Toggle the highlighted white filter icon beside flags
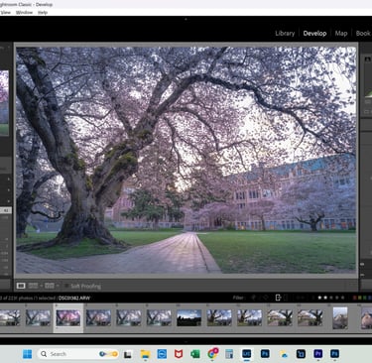The height and width of the screenshot is (363, 372). tap(278, 298)
